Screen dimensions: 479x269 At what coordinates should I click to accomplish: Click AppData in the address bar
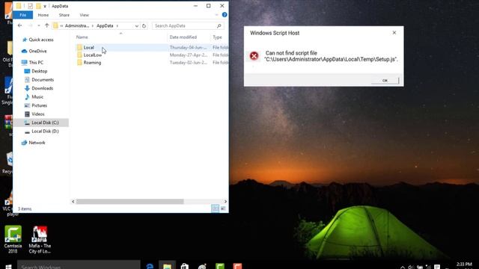(x=105, y=26)
